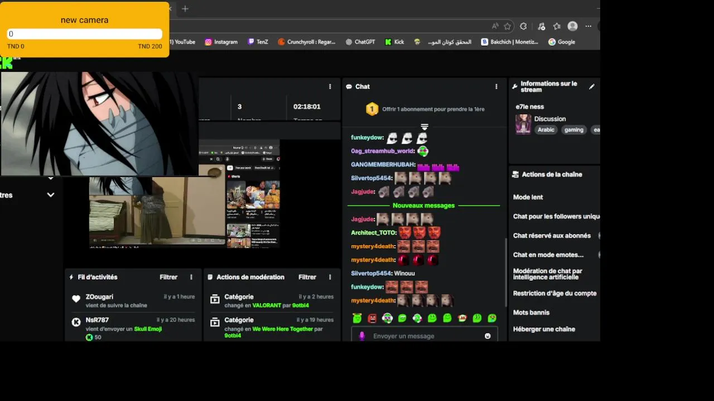Viewport: 714px width, 401px height.
Task: Open Filtrer dropdown in Fil d'activités
Action: click(x=168, y=277)
